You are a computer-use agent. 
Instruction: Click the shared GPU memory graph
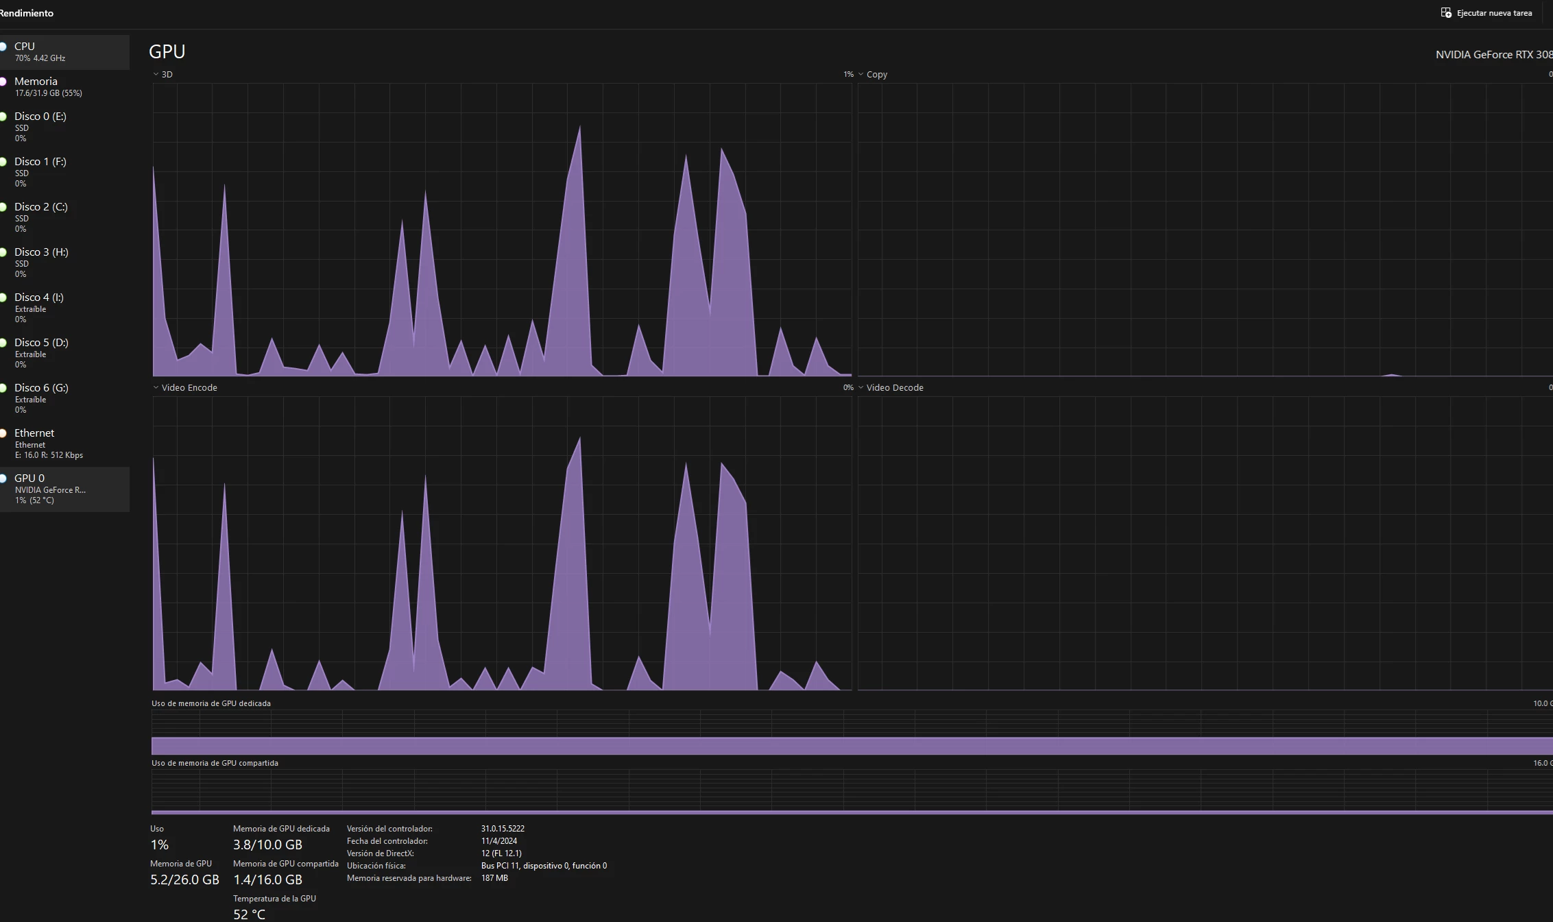click(x=850, y=792)
